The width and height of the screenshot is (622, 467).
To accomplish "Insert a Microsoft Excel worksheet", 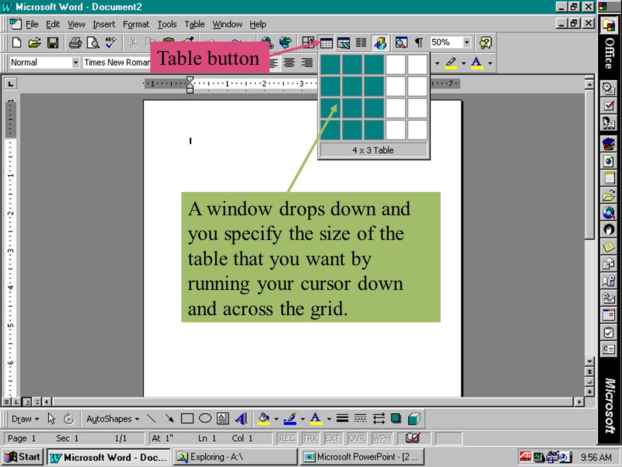I will (343, 43).
